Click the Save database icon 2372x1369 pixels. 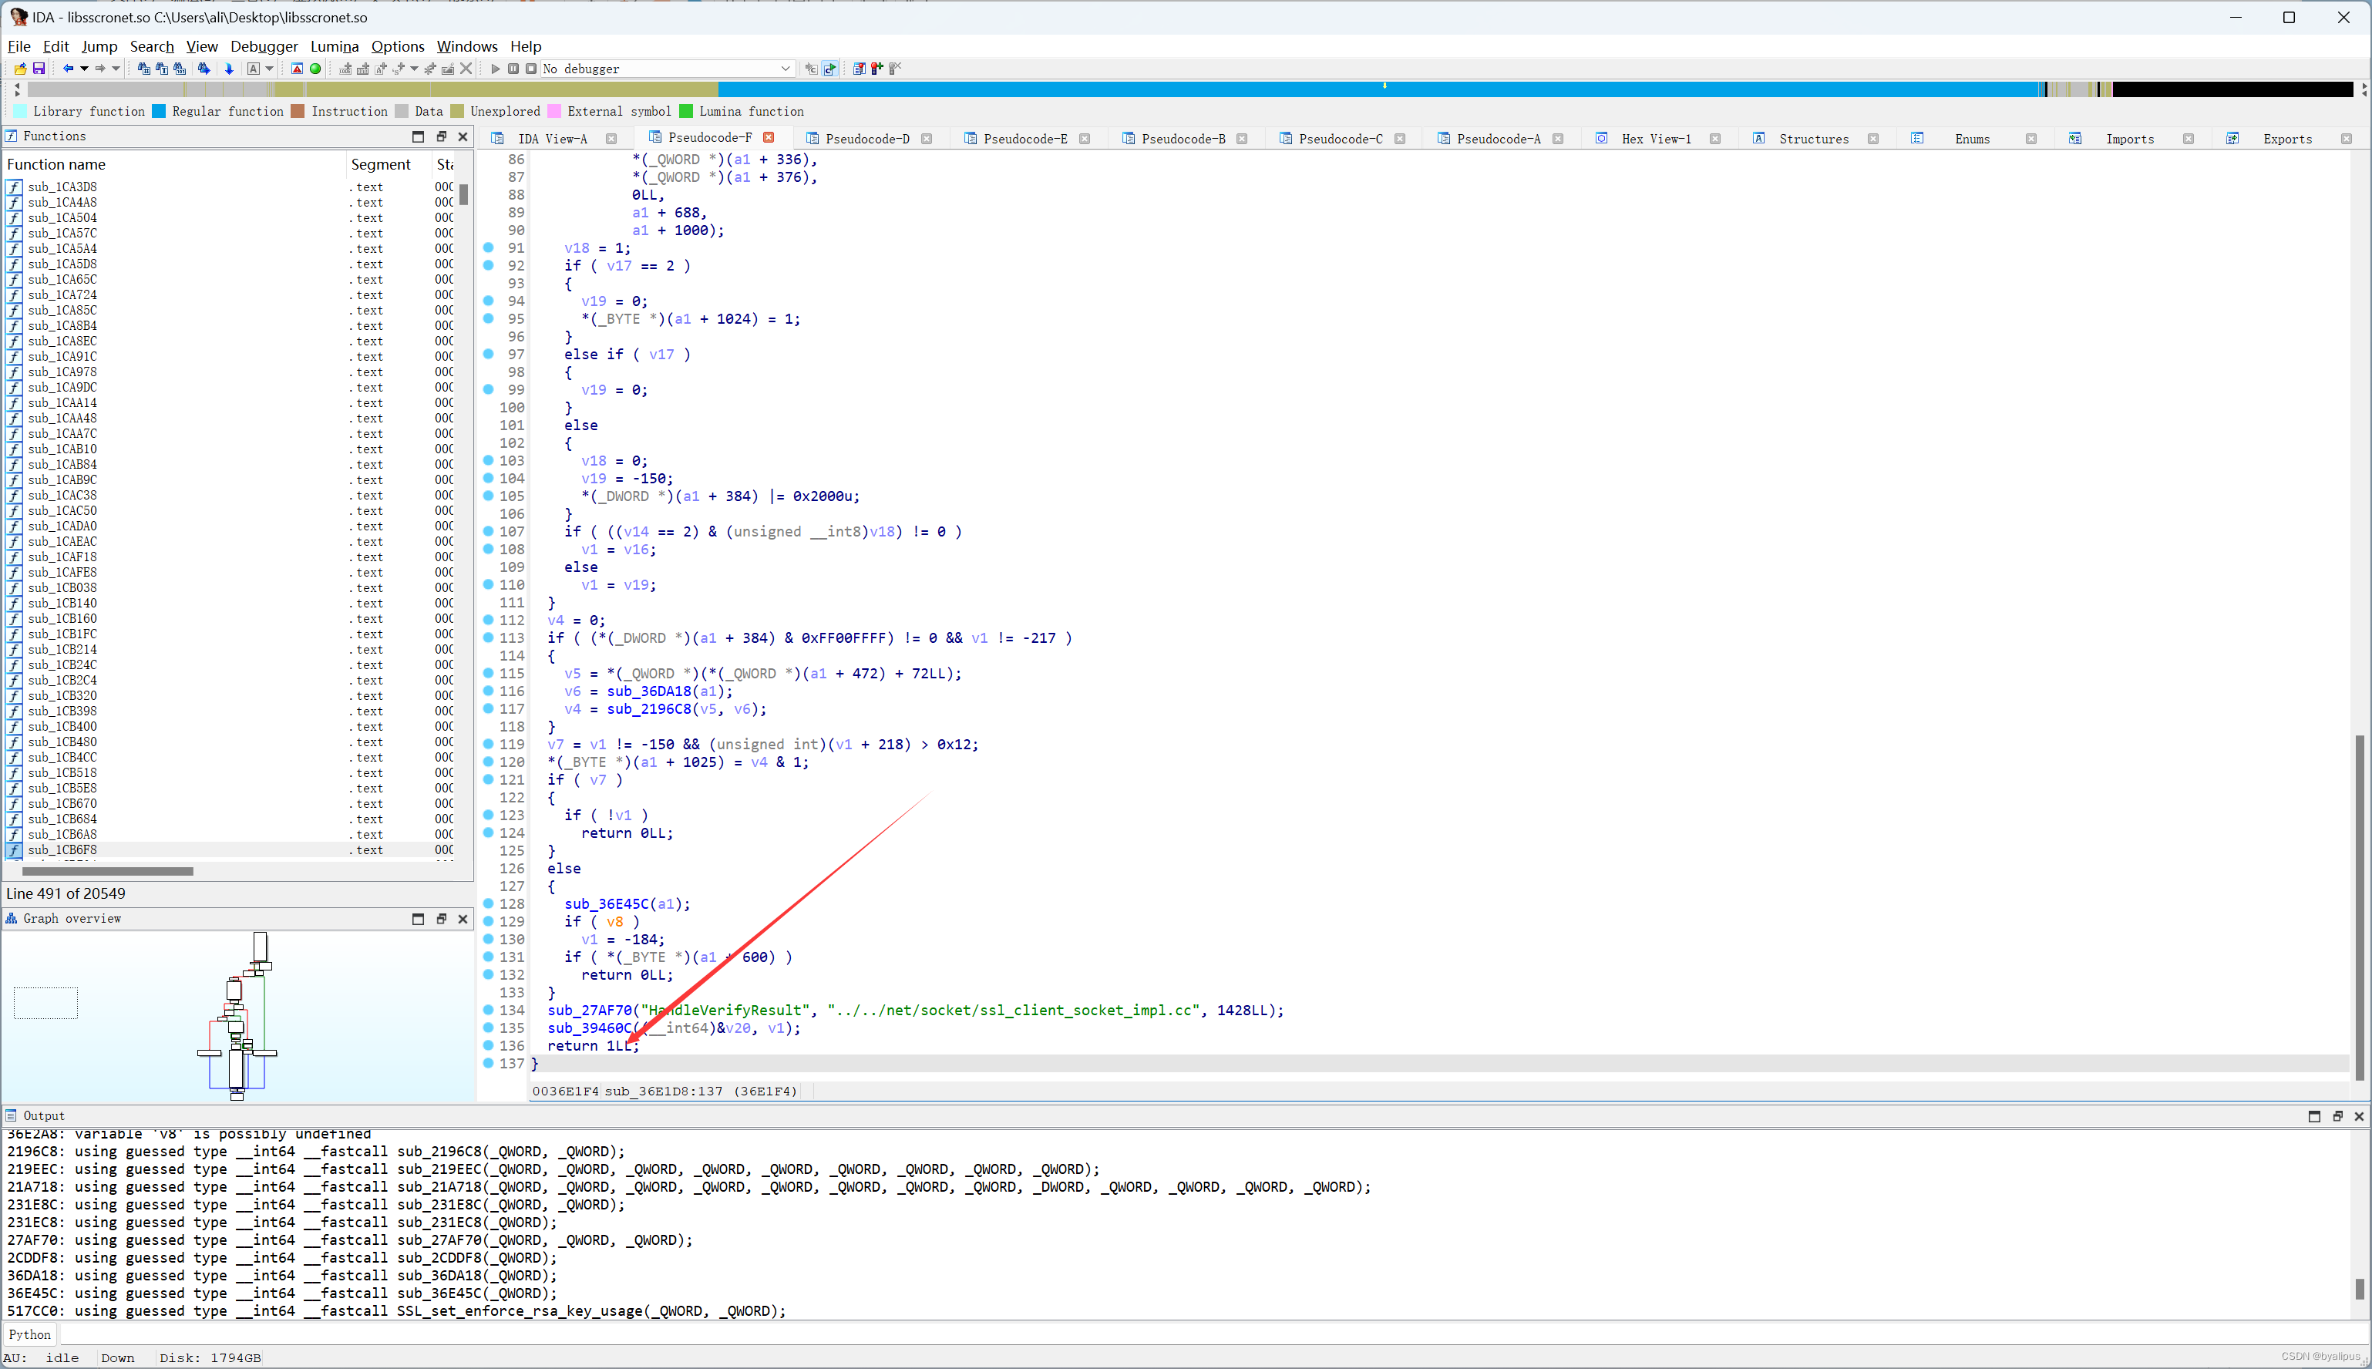[39, 69]
